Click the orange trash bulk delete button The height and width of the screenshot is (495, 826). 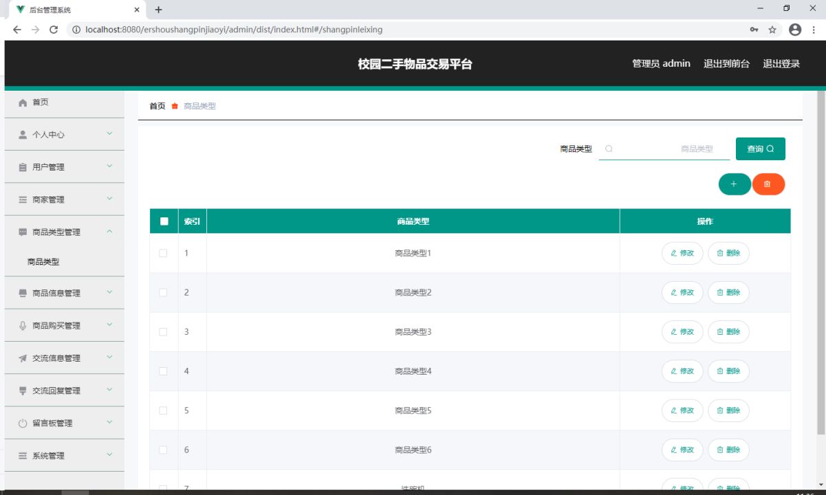[768, 184]
